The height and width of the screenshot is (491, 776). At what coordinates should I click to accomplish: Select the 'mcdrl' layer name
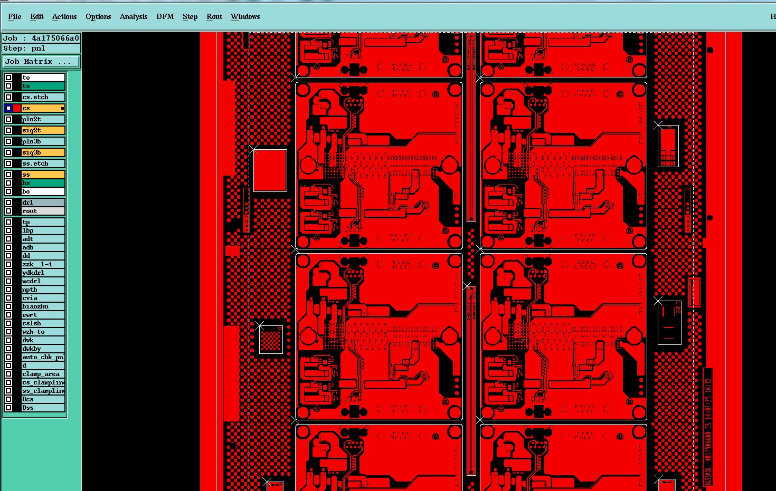tap(43, 281)
